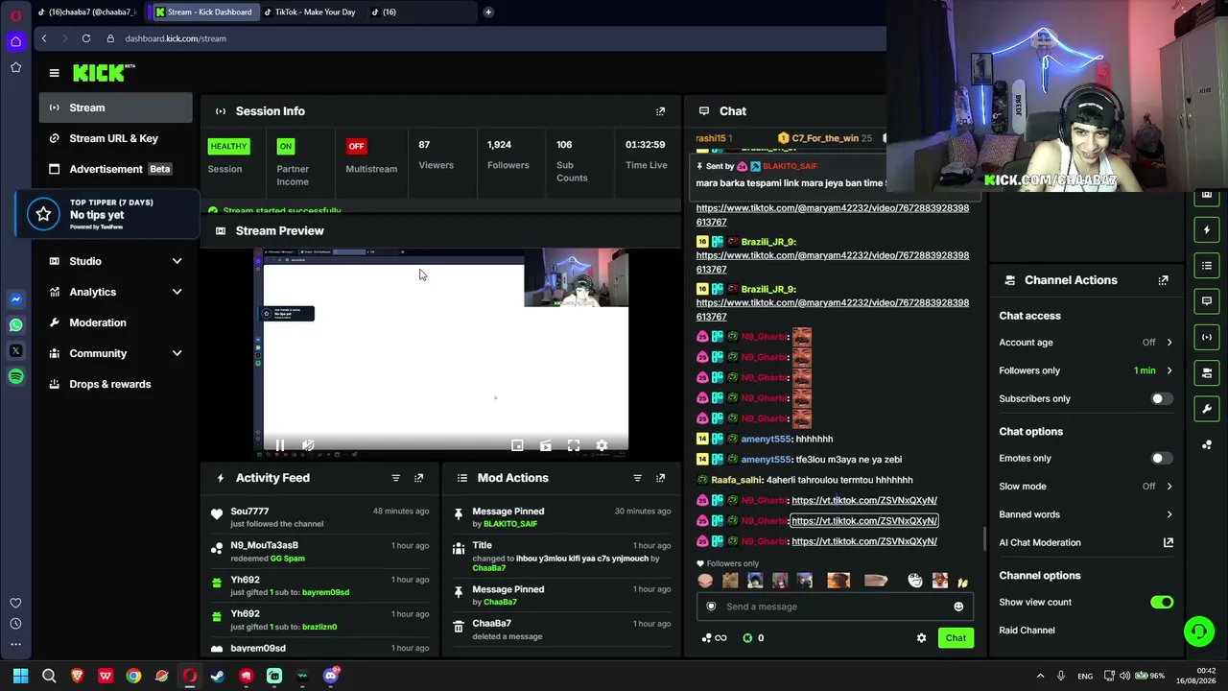The image size is (1228, 691).
Task: Open channel points infinity icon
Action: click(x=720, y=638)
